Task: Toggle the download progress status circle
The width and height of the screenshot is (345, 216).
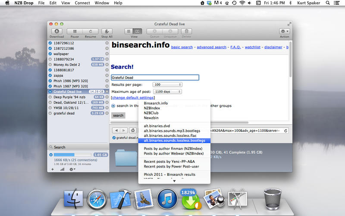Action: point(51,155)
